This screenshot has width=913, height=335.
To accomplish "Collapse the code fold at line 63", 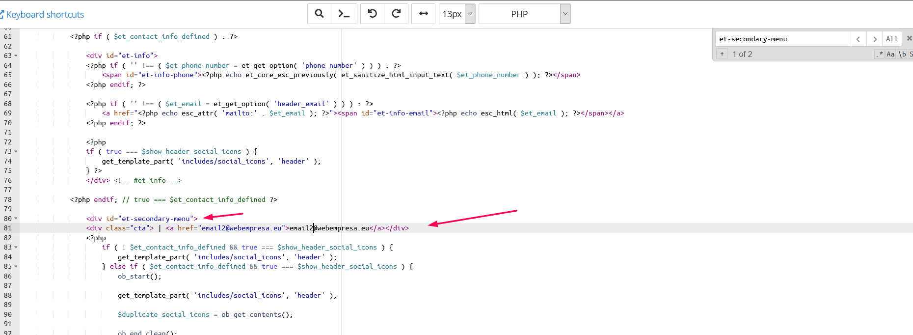I will (x=16, y=56).
